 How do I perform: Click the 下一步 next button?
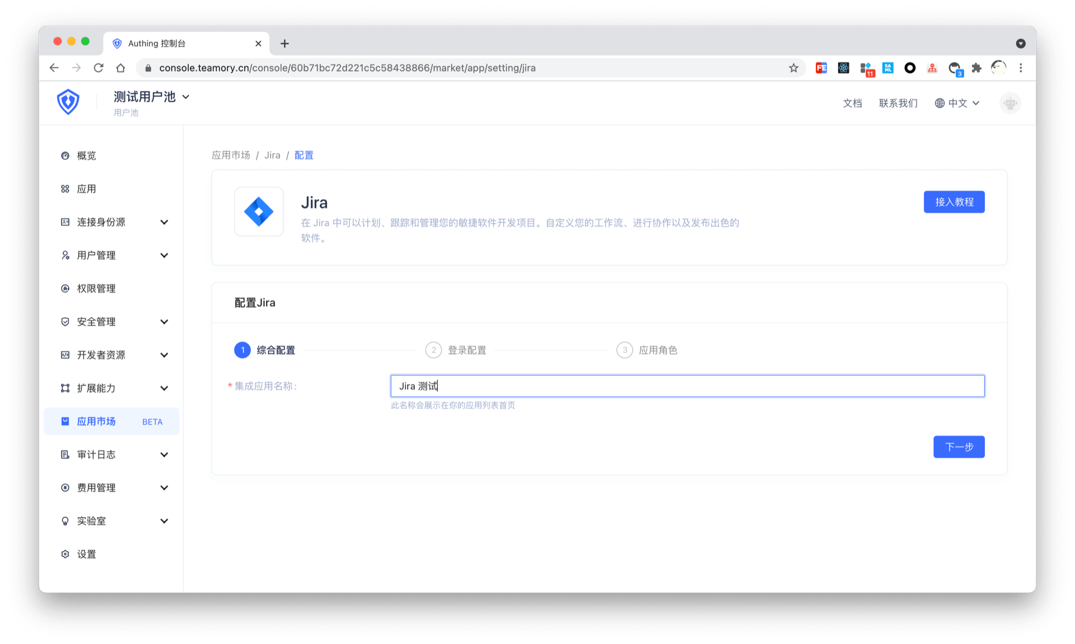[959, 447]
